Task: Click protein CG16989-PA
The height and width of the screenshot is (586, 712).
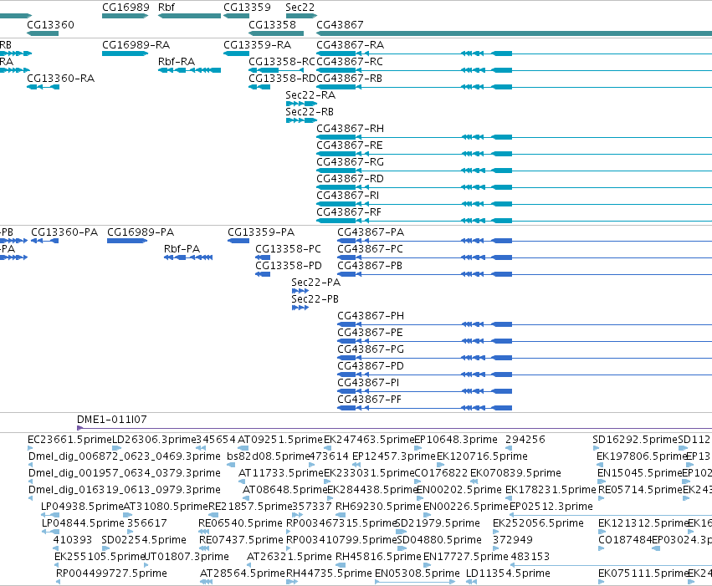Action: 141,232
